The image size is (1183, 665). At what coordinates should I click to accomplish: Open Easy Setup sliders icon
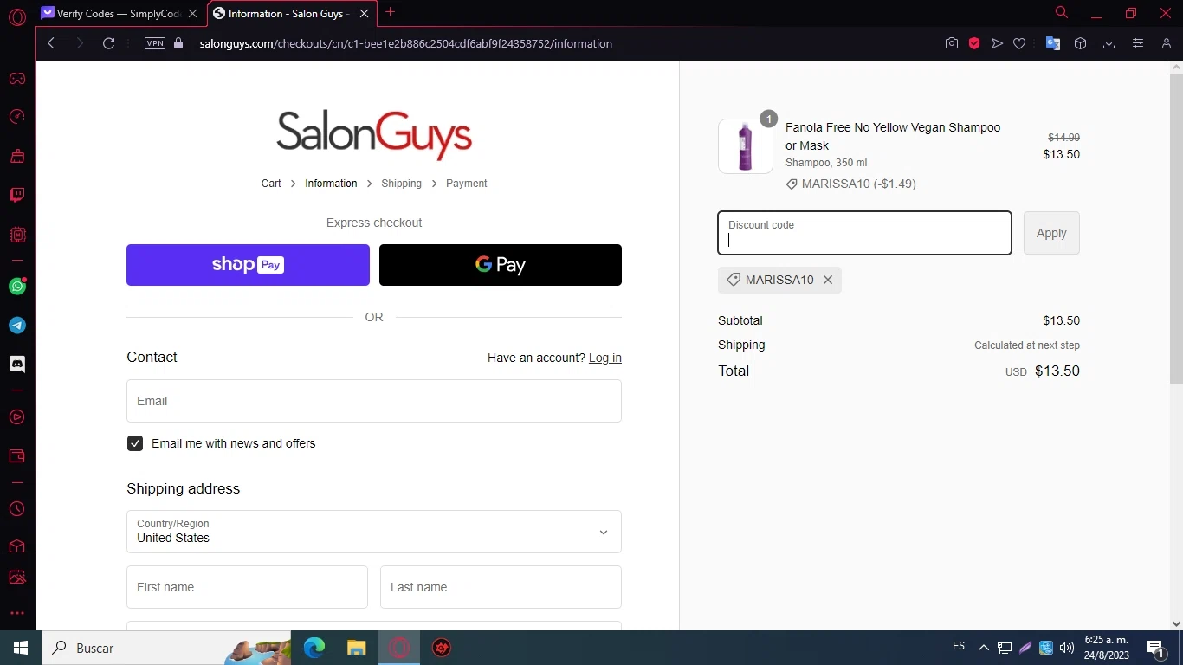1138,43
